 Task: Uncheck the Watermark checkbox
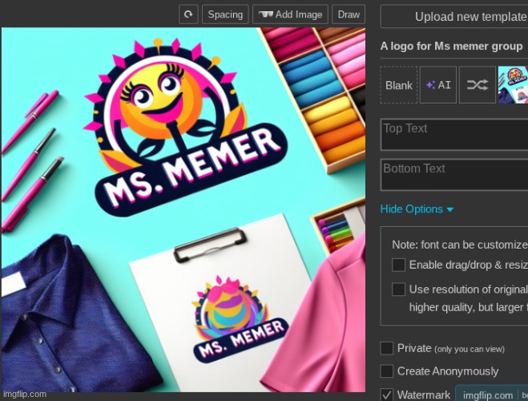(387, 395)
